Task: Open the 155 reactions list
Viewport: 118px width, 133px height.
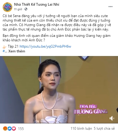Action: pos(21,129)
